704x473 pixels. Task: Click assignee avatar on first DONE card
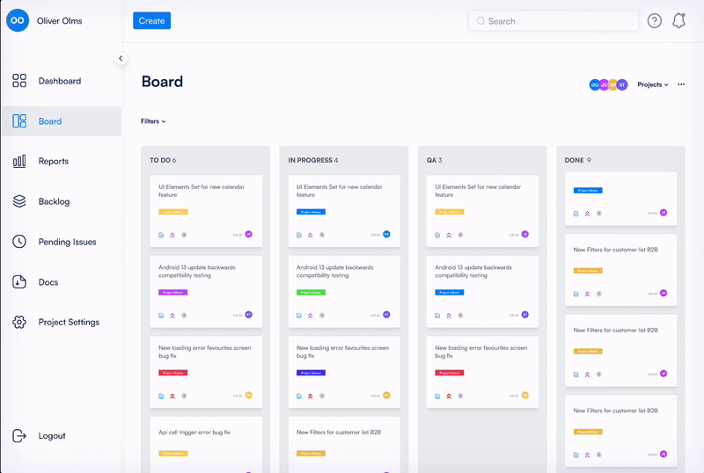coord(664,213)
